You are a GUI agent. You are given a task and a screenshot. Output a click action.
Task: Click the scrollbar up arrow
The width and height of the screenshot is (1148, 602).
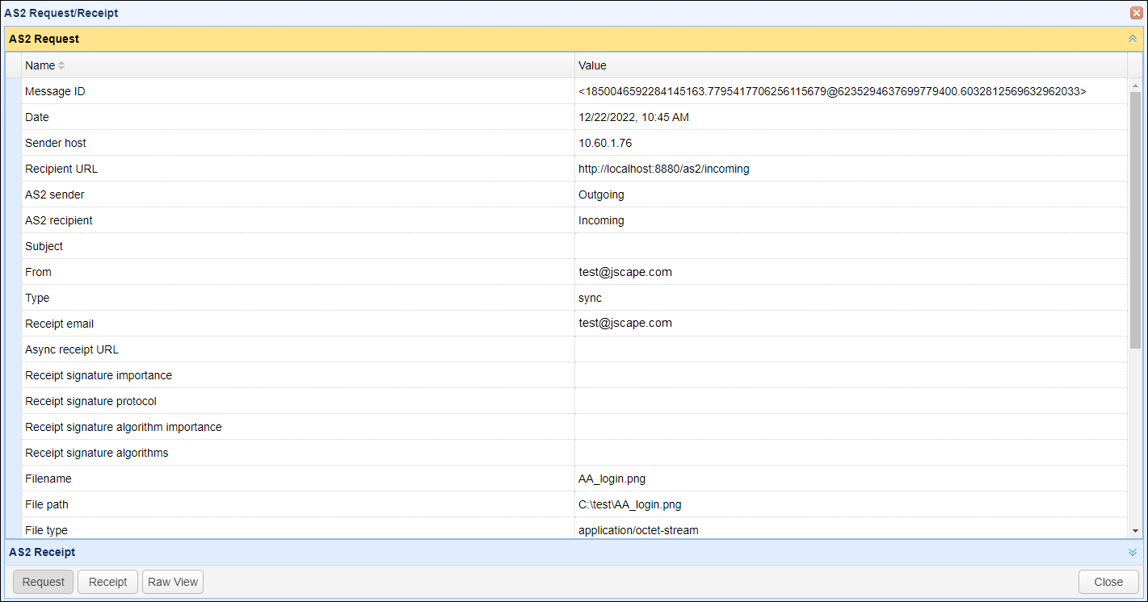click(x=1135, y=85)
